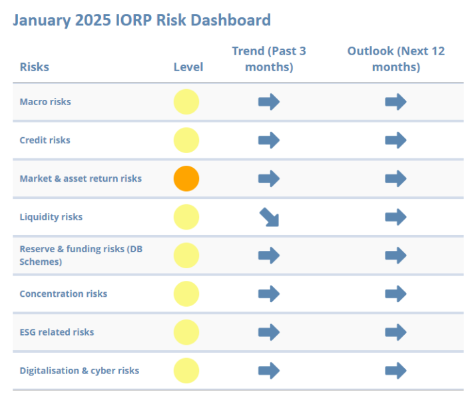Click the Credit risks outlook arrow
The image size is (474, 402).
click(x=395, y=140)
